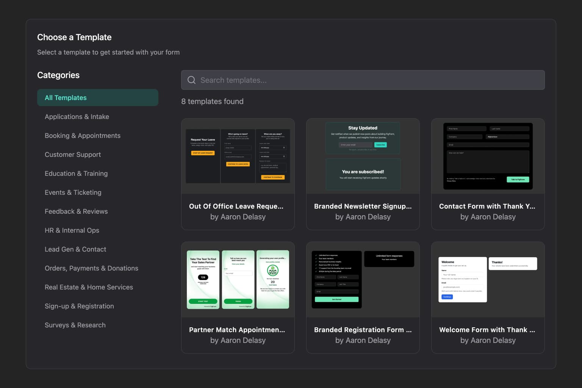
Task: Click the search magnifier icon
Action: pyautogui.click(x=191, y=80)
